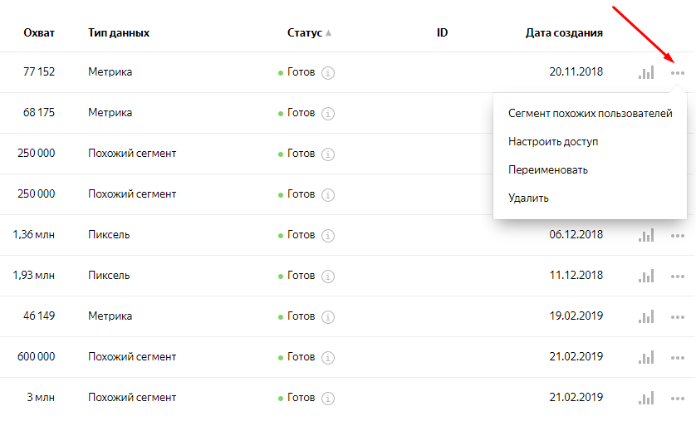Image resolution: width=696 pixels, height=426 pixels.
Task: View the bar chart icon in the 1,93 млн row
Action: click(x=646, y=276)
